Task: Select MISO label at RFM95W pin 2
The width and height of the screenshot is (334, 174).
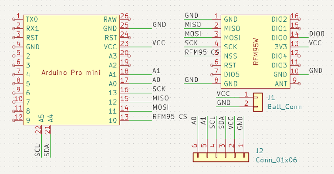Action: pyautogui.click(x=193, y=24)
